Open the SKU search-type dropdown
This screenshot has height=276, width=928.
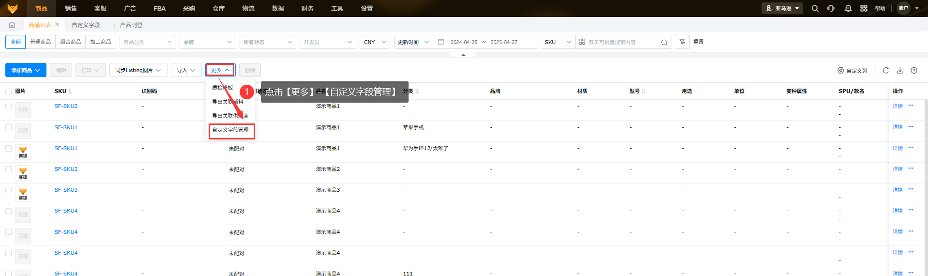[x=558, y=42]
